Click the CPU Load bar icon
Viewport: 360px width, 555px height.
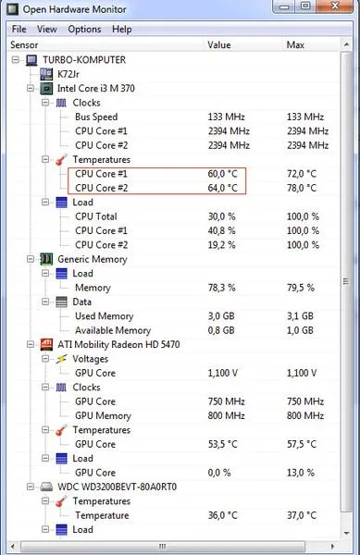tap(61, 202)
